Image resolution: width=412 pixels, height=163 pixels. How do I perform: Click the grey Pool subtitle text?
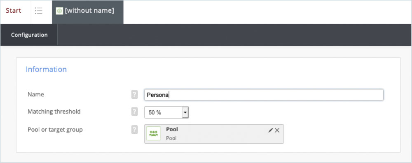coord(171,138)
